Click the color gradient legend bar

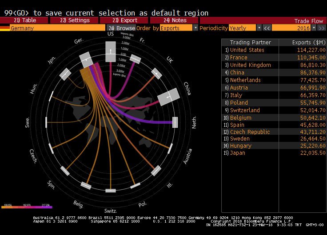point(27,207)
